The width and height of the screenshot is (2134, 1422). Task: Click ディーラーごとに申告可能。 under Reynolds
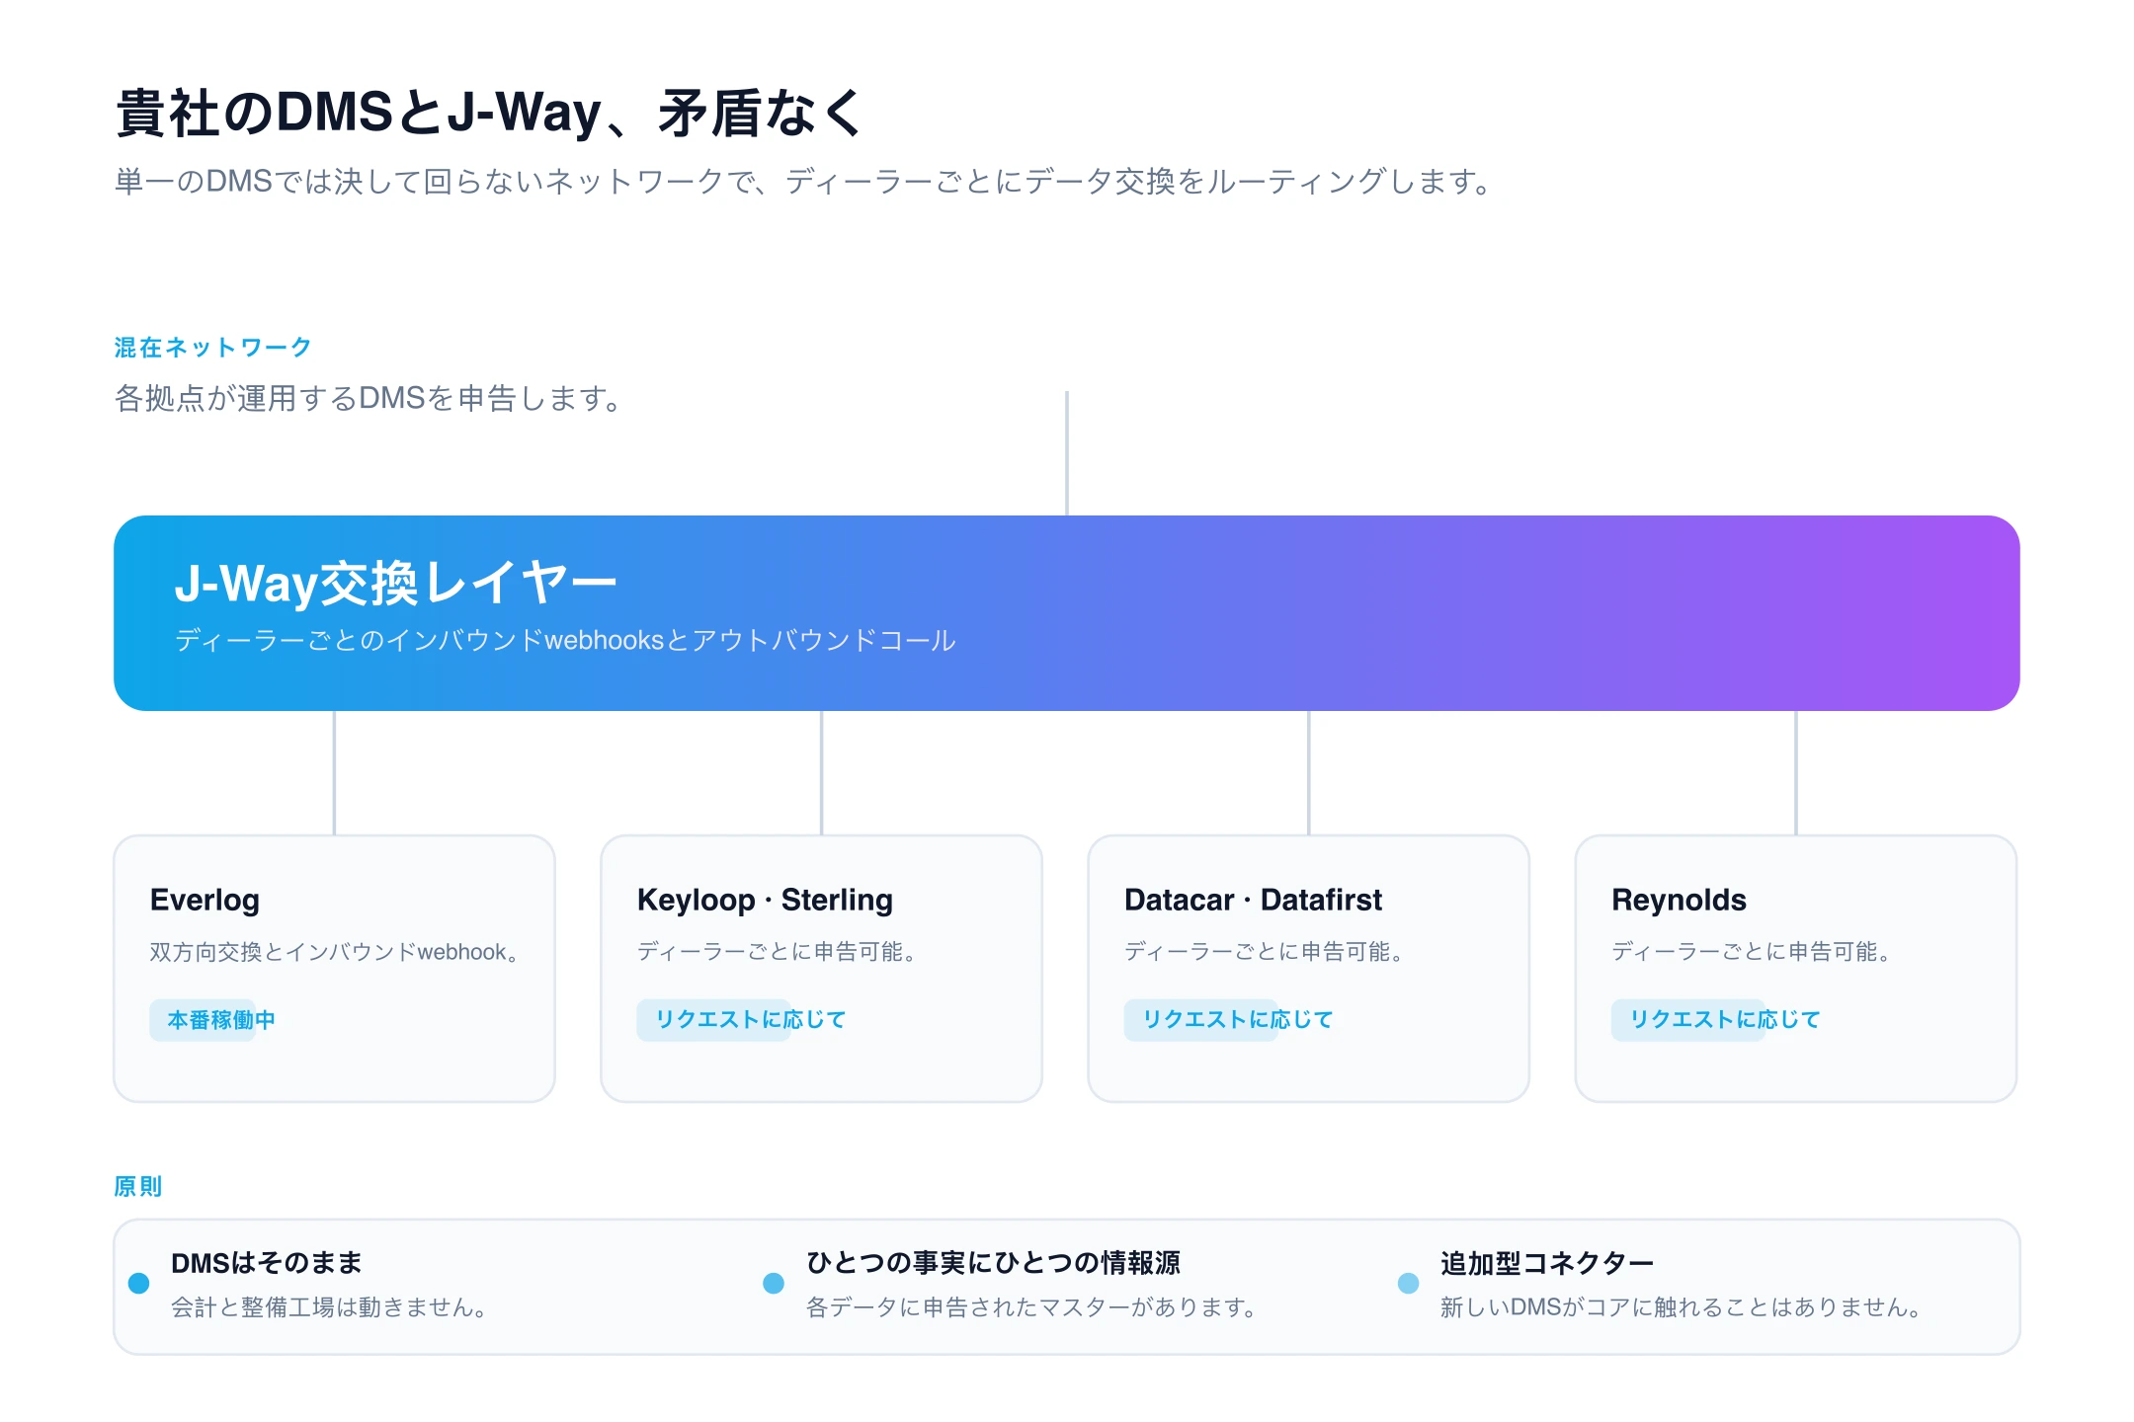coord(1750,952)
